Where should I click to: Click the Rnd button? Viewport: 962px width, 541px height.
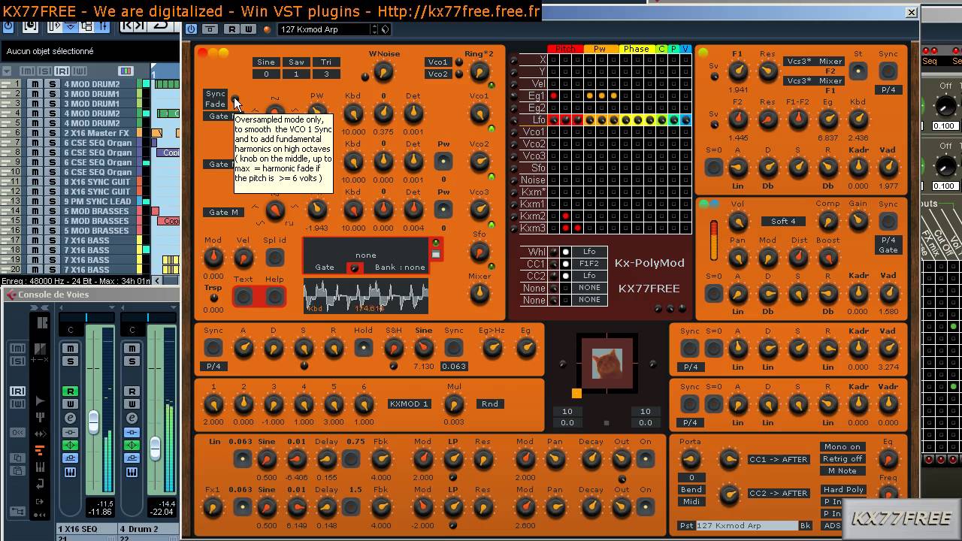[x=490, y=403]
